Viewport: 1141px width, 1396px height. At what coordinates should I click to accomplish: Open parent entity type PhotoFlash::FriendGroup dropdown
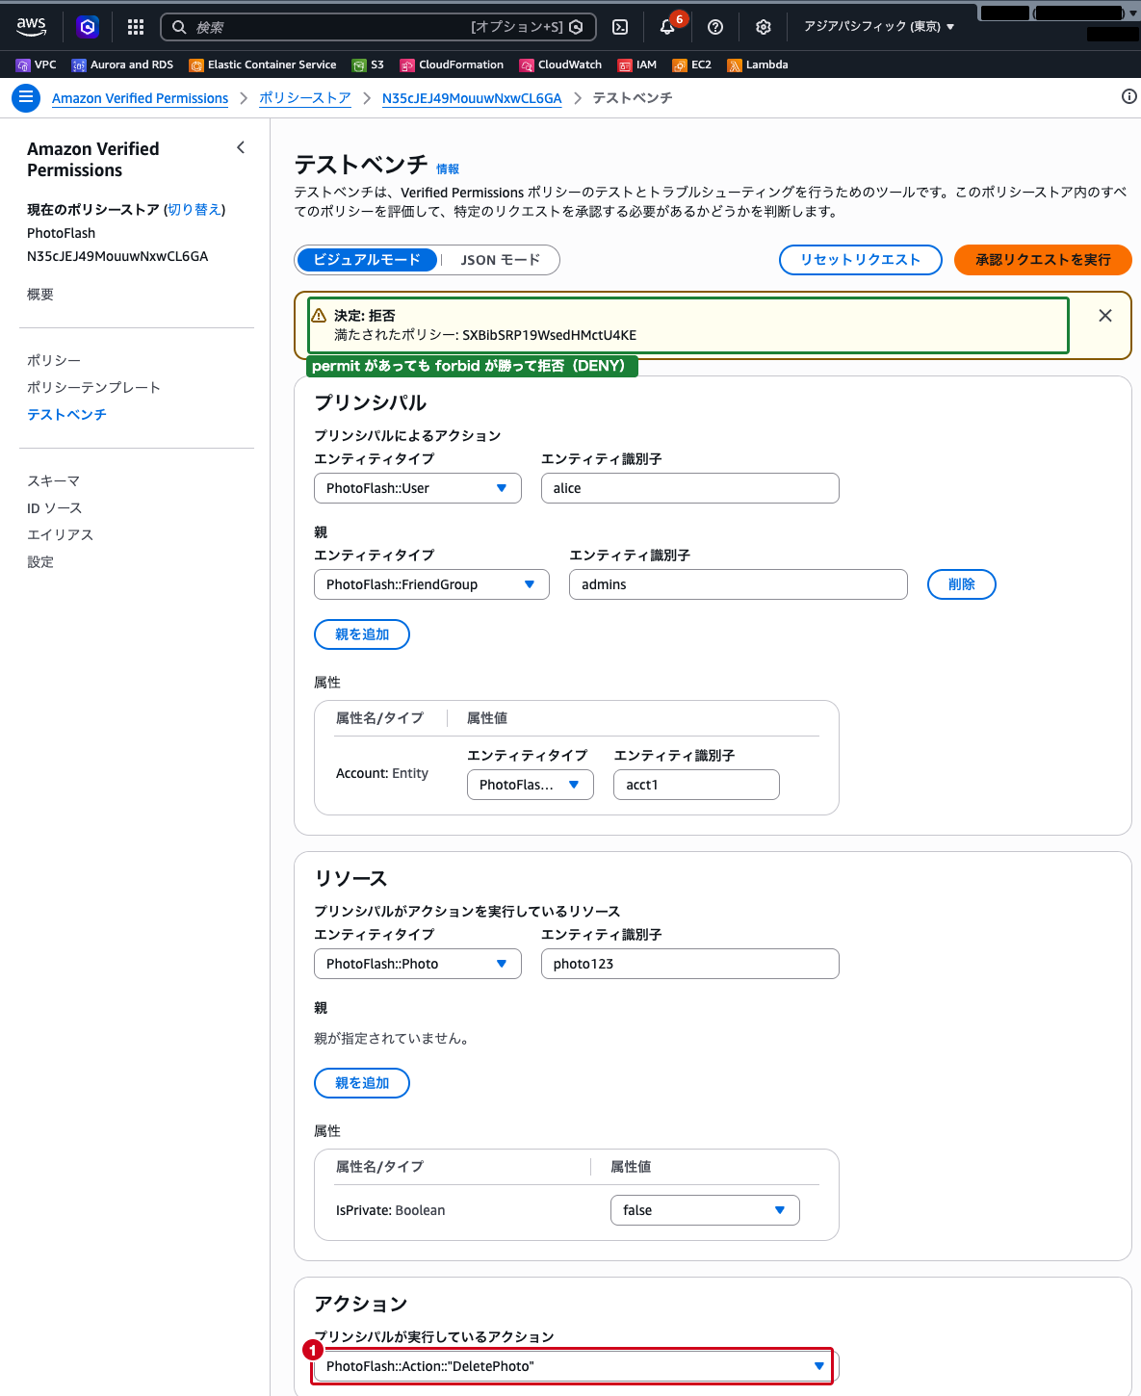click(431, 584)
